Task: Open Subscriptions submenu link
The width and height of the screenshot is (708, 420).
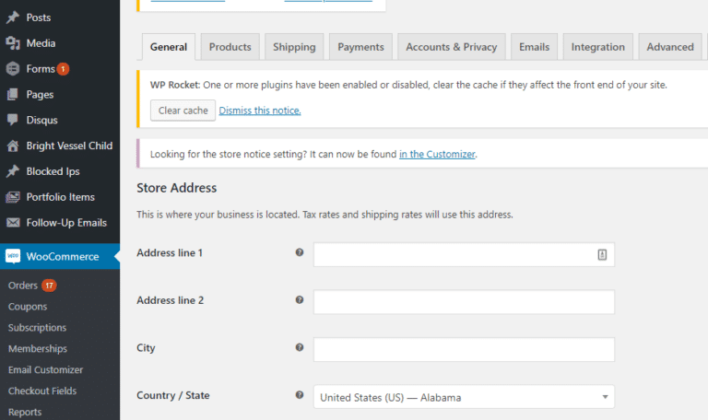Action: click(x=37, y=328)
